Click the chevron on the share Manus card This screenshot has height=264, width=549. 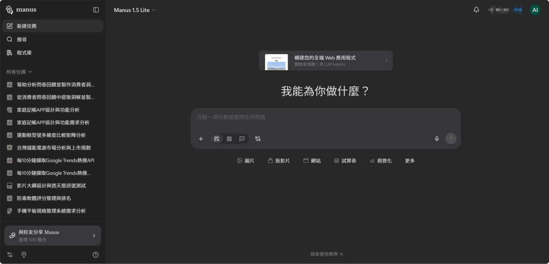94,236
